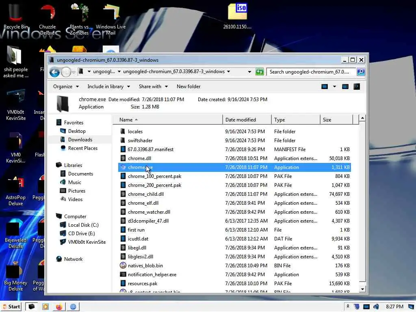Expand the dropdown after the ungoogled-chromium_67 breadcrumb
Screen dimensions: 416x312
click(228, 71)
